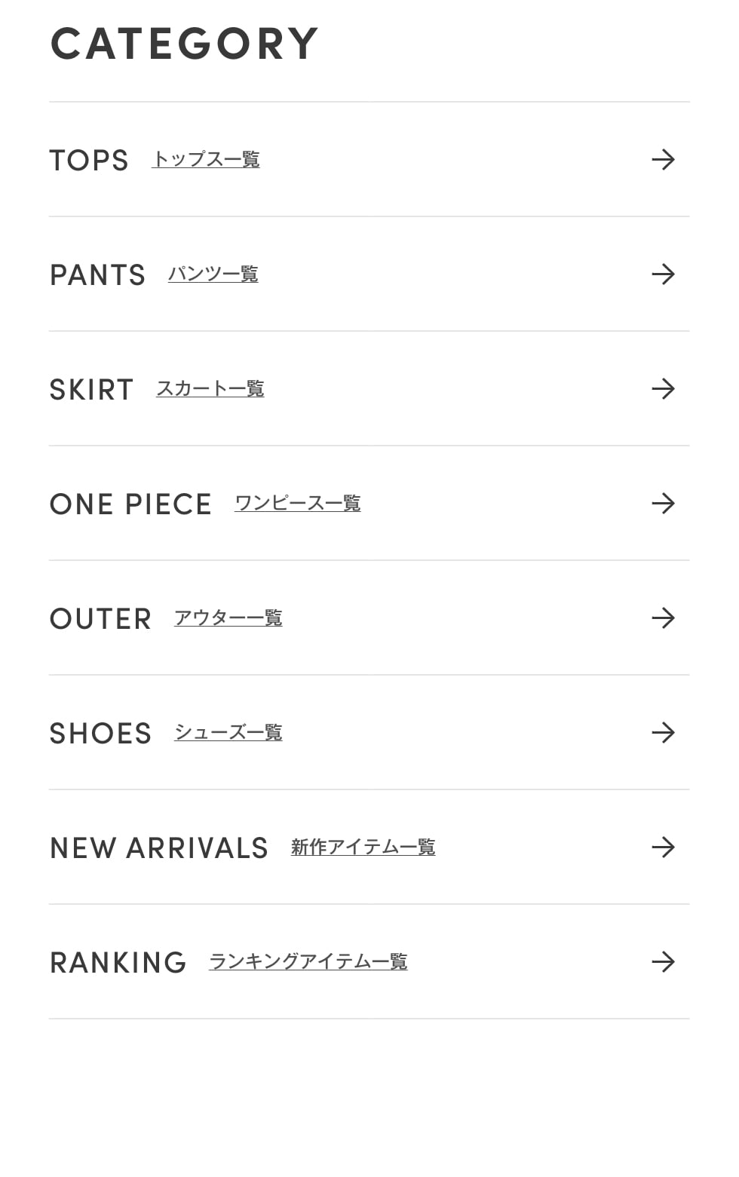Open the ランキングアイテム一覧 link
The image size is (739, 1177).
[308, 962]
